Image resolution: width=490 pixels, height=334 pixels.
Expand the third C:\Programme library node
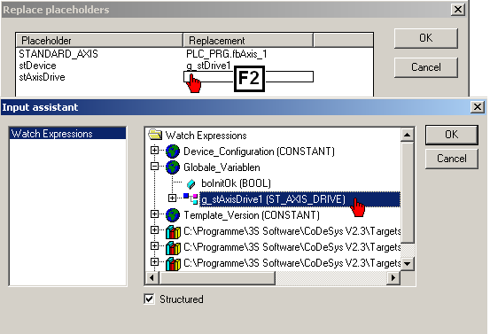tap(154, 261)
